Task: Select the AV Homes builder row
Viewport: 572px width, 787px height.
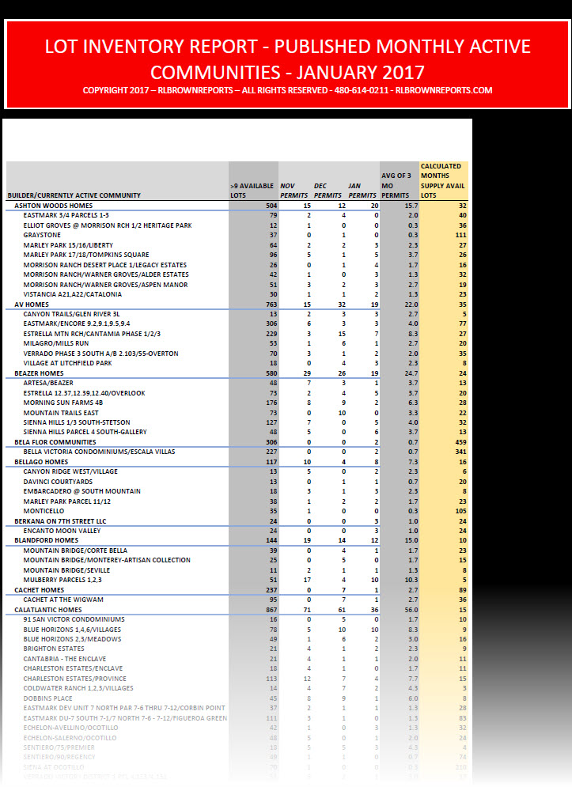Action: 32,305
